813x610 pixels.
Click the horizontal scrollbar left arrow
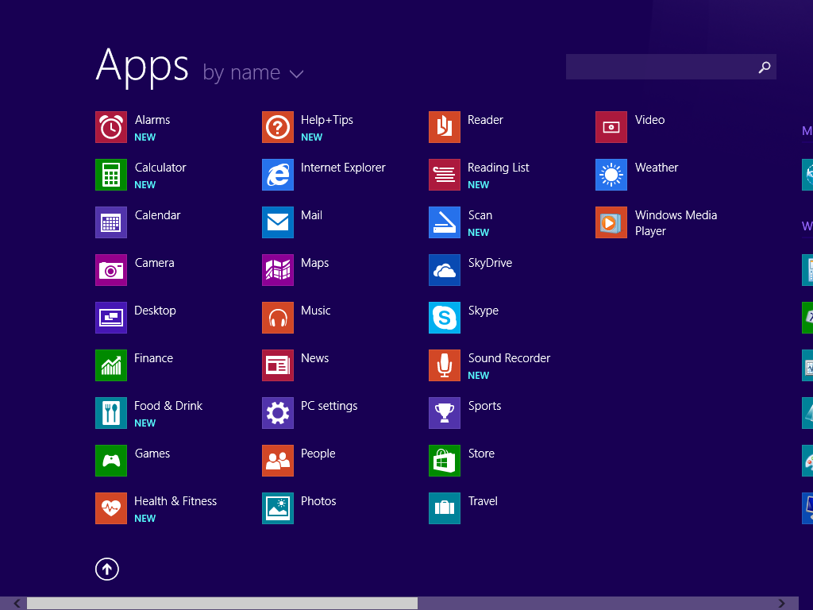(x=17, y=604)
